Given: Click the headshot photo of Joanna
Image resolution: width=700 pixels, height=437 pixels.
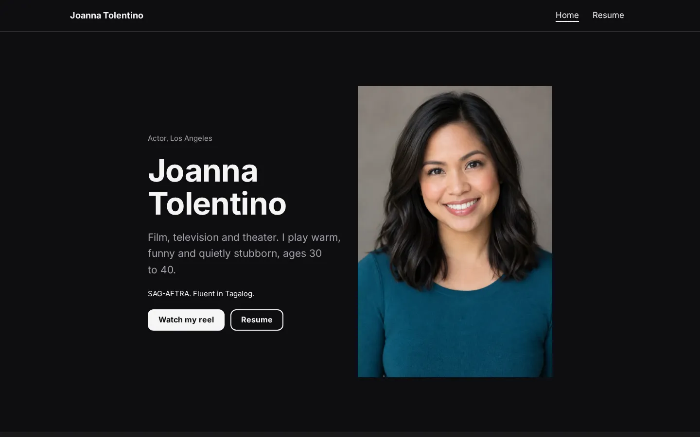Looking at the screenshot, I should tap(455, 232).
